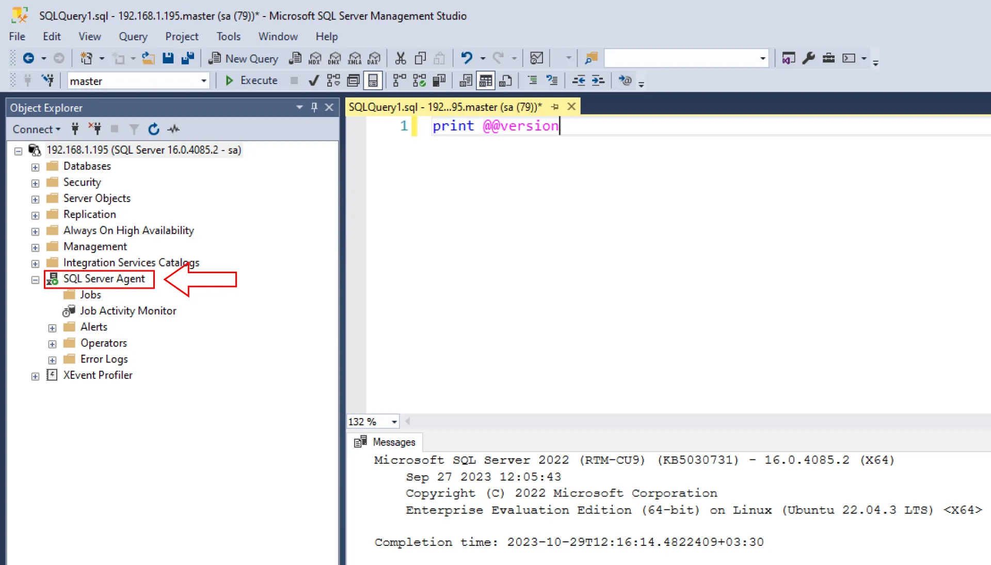This screenshot has height=565, width=991.
Task: Toggle Include Actual Execution Plan
Action: coord(398,80)
